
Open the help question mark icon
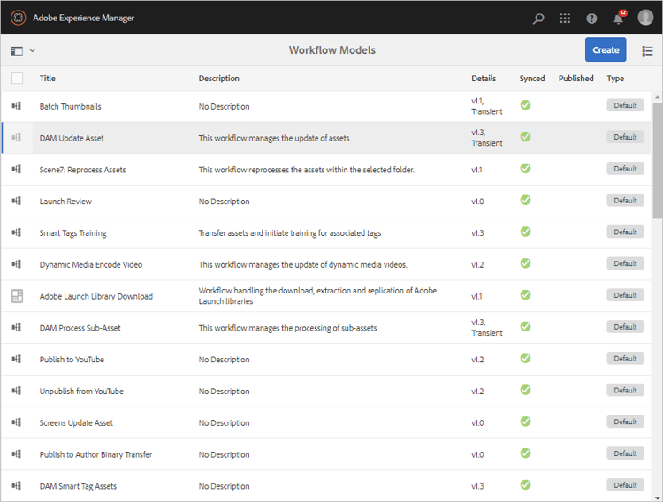[x=591, y=19]
